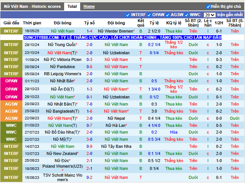Select the 1-4 score on 16/05/25
This screenshot has width=245, height=183.
pyautogui.click(x=89, y=31)
